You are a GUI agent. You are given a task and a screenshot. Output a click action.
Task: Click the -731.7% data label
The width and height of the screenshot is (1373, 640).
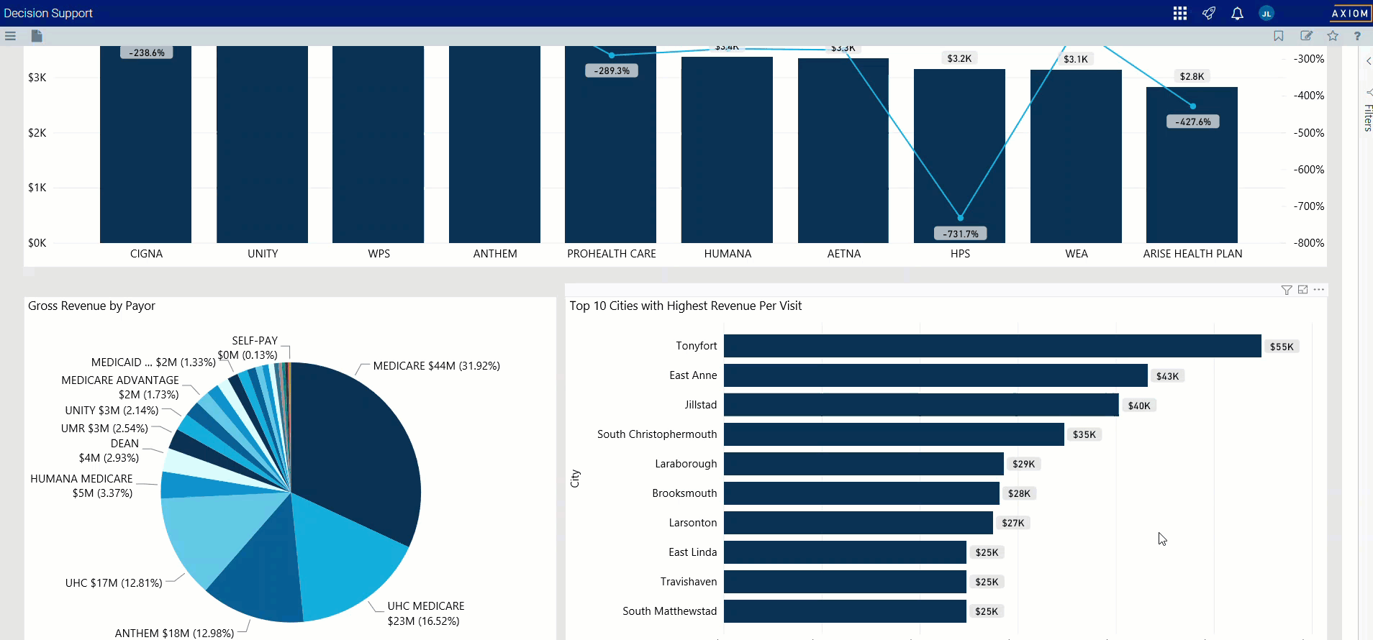pyautogui.click(x=961, y=234)
